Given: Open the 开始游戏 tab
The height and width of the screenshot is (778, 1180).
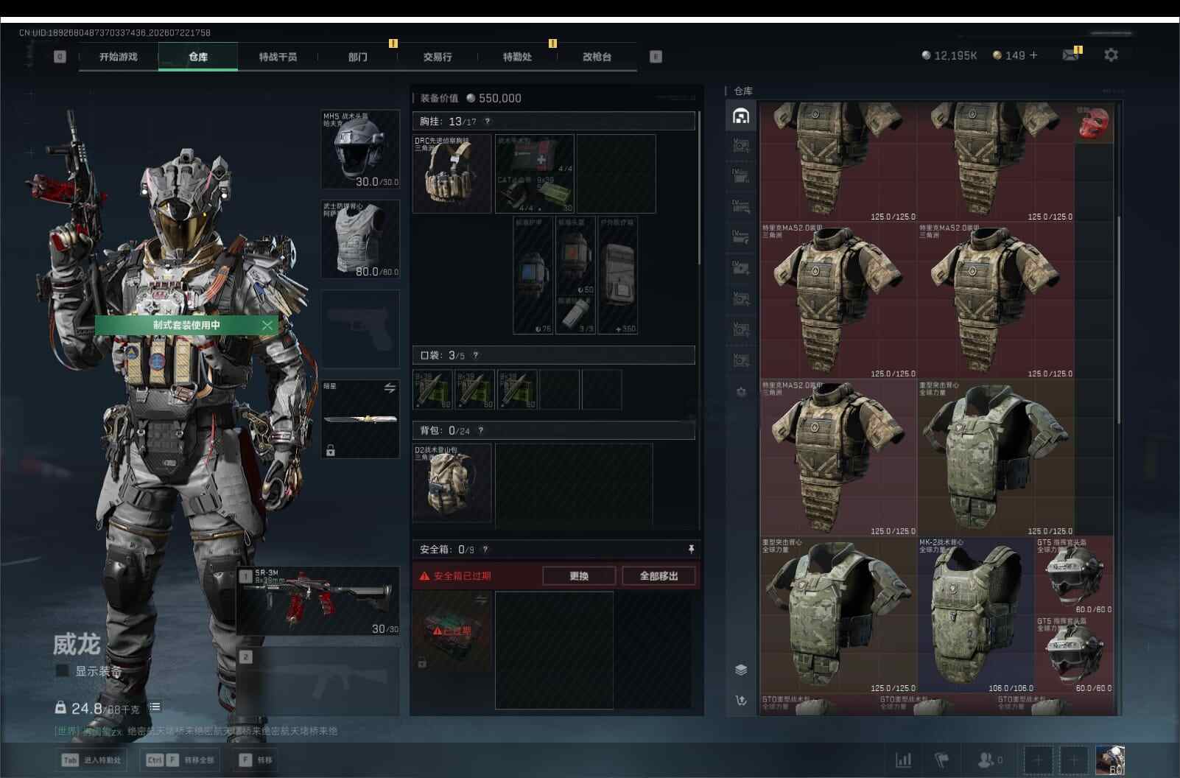Looking at the screenshot, I should (119, 57).
